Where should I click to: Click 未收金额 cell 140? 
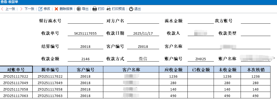(x=227, y=89)
